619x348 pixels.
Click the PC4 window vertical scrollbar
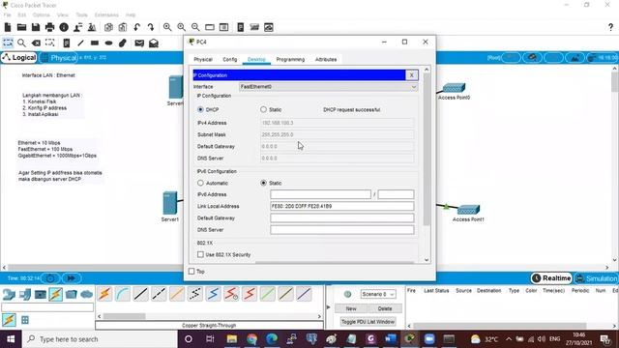(x=427, y=150)
